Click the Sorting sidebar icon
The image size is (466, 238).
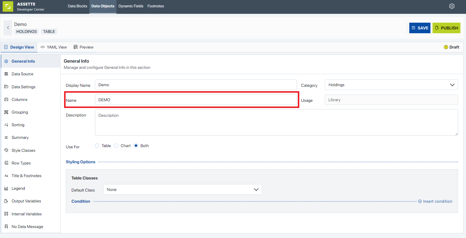point(6,125)
